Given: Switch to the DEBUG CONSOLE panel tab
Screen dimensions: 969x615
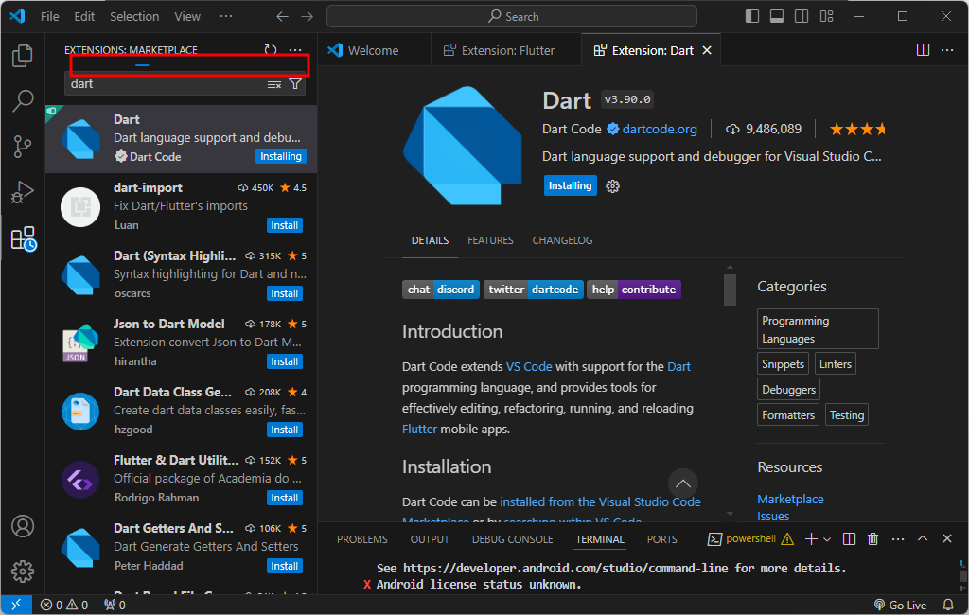Looking at the screenshot, I should tap(512, 539).
